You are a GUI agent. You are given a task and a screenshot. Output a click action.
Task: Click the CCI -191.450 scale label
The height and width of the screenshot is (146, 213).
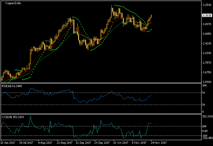click(207, 138)
